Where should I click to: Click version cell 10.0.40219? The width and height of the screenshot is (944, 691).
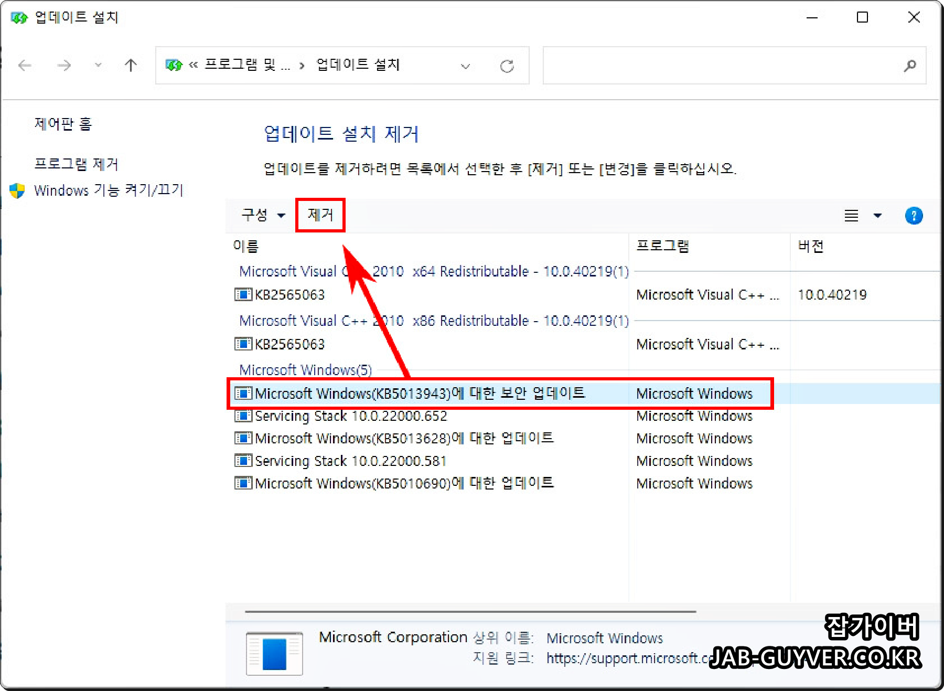(x=832, y=295)
